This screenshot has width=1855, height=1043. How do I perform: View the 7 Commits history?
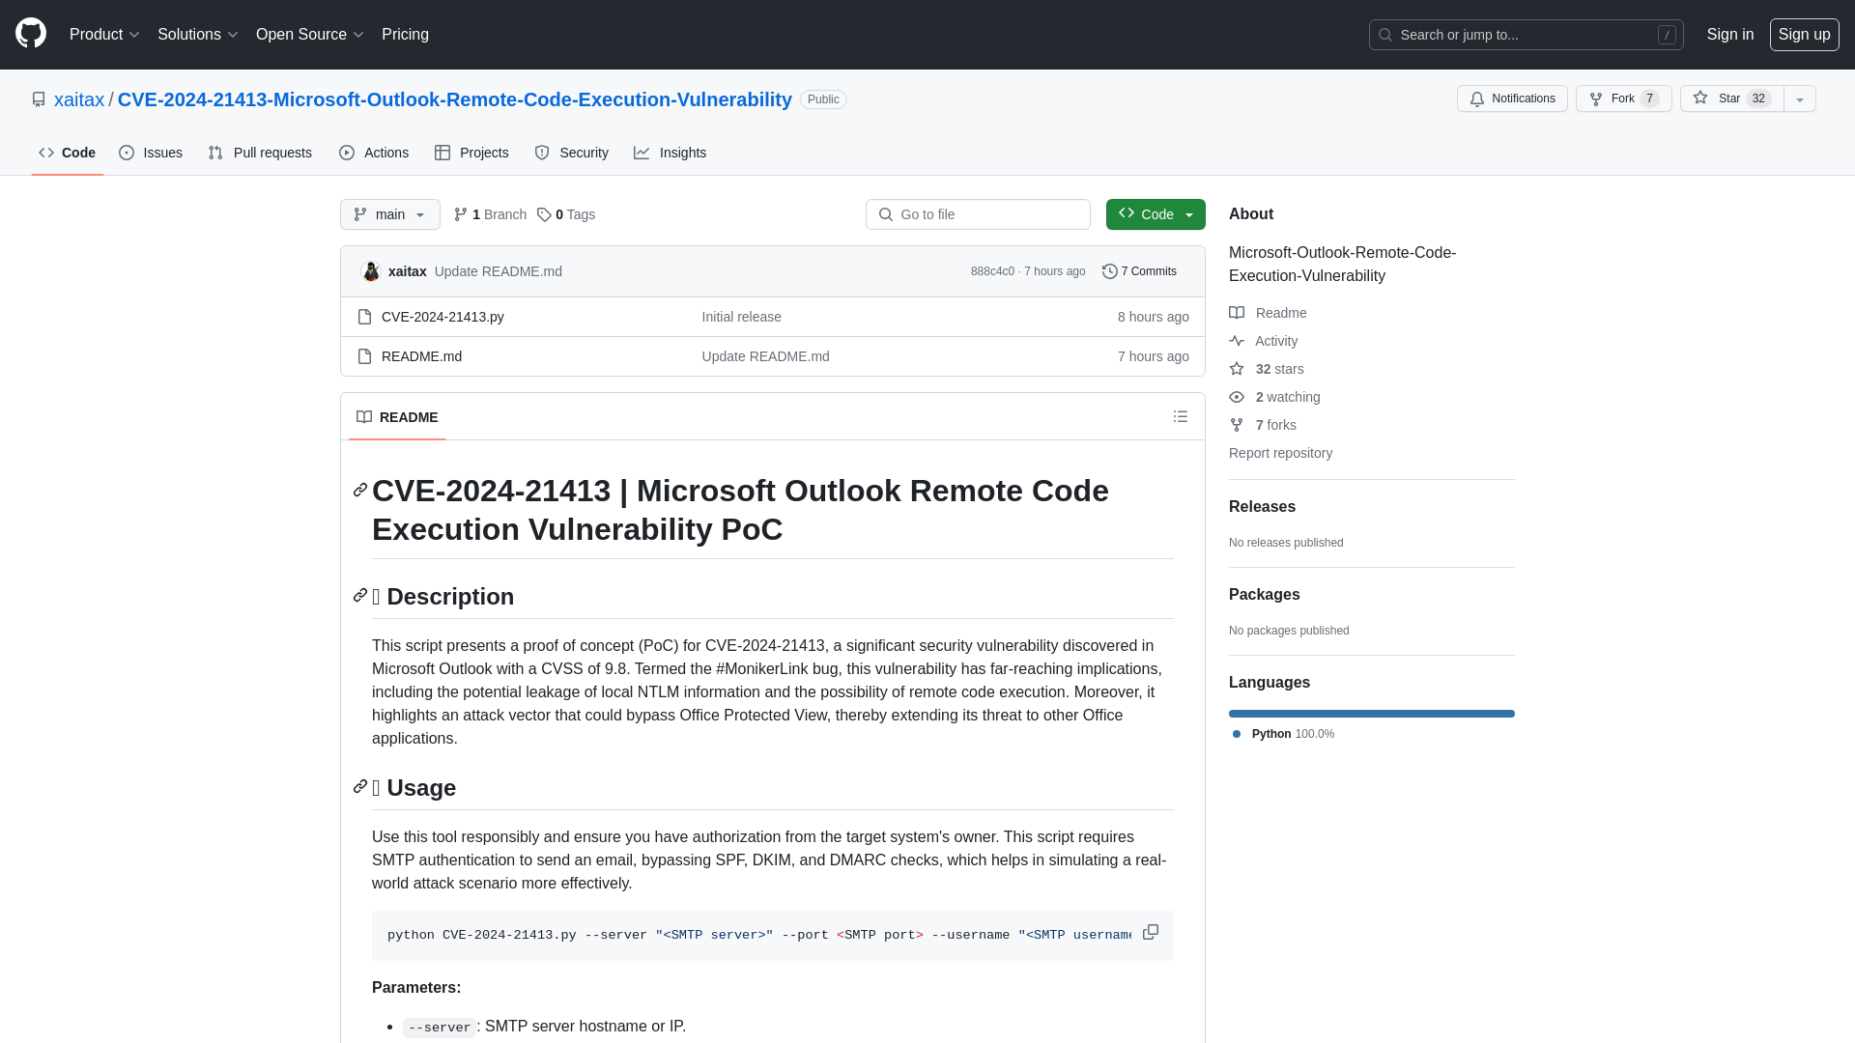point(1140,271)
